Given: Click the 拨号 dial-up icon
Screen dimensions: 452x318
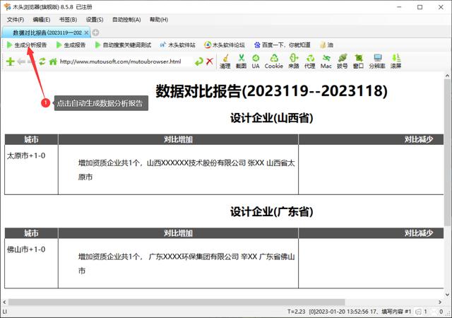Looking at the screenshot, I should coord(342,61).
